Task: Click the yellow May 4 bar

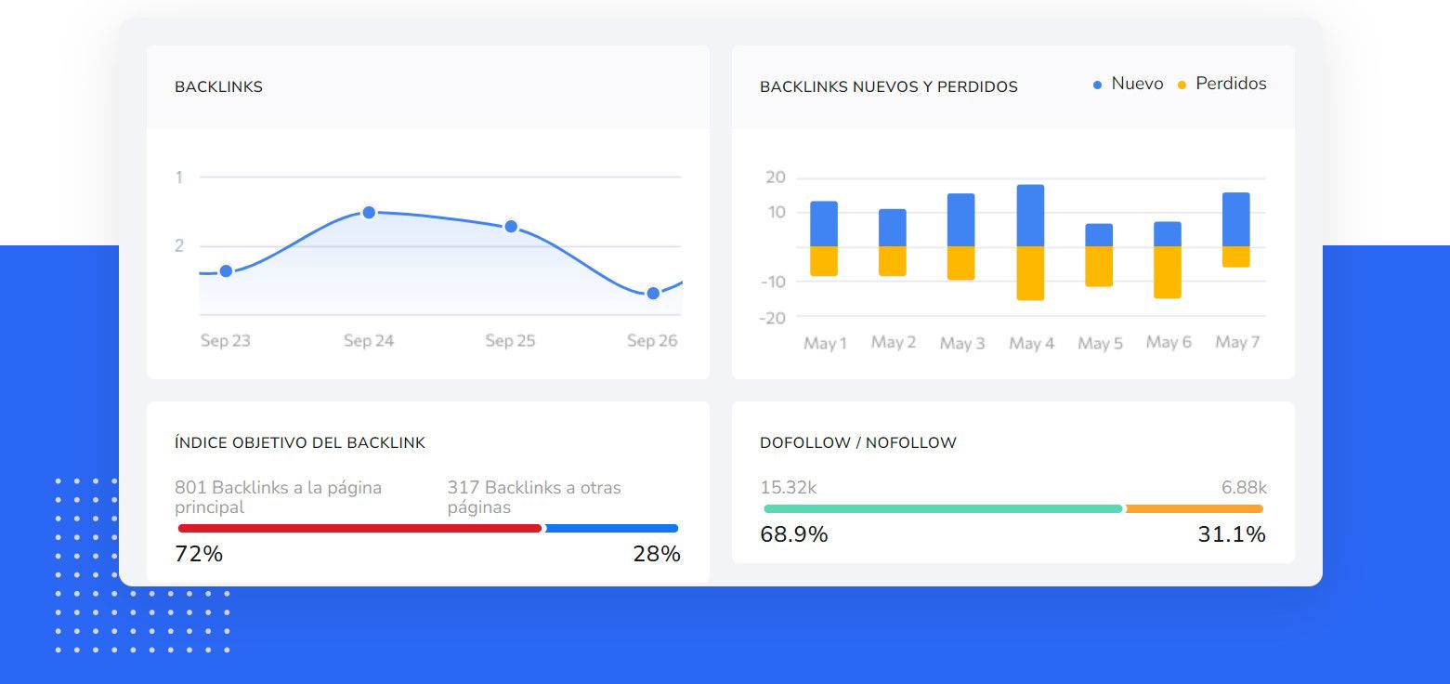Action: coord(1030,273)
